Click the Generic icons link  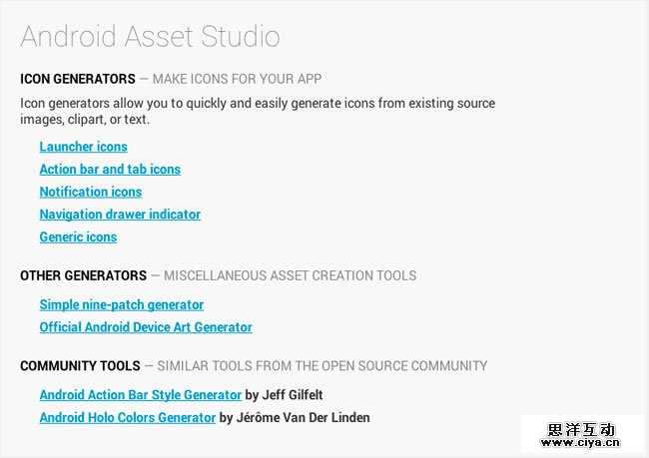(78, 237)
